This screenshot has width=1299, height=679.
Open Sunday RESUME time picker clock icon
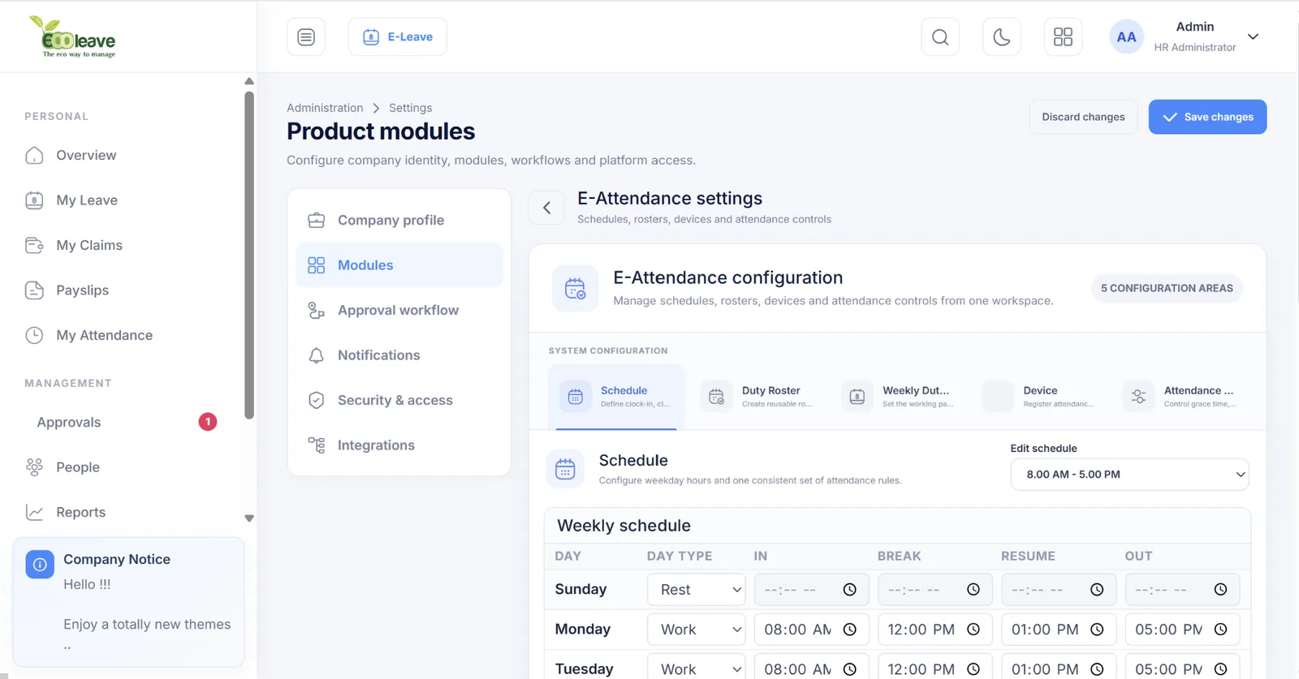tap(1097, 590)
